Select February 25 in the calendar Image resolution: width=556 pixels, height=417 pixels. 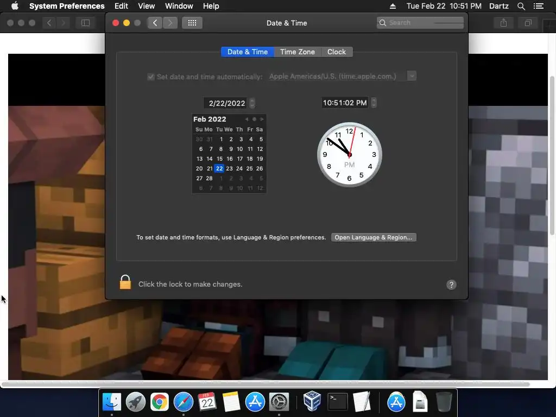coord(250,168)
